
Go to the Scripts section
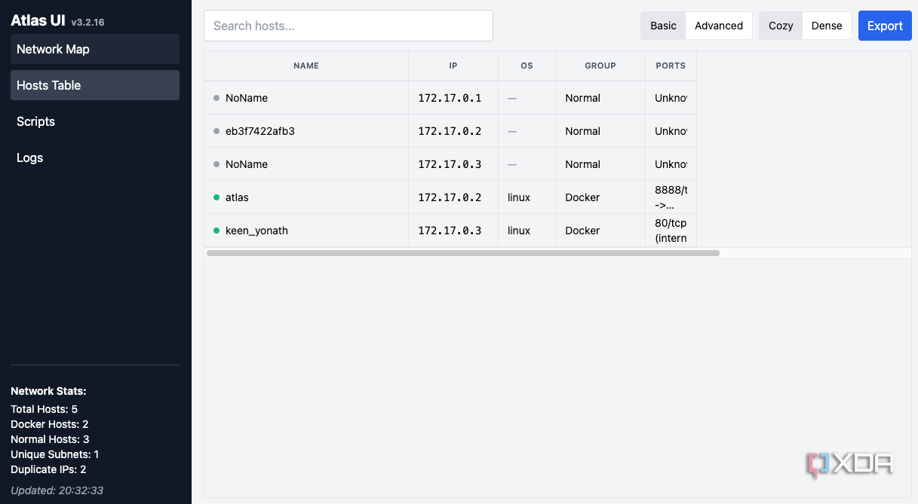[x=95, y=121]
